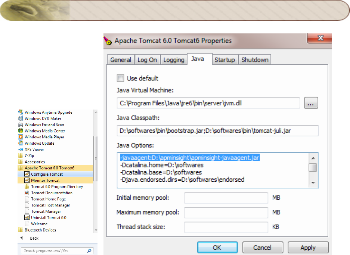Click the Configure Tomcat icon
The width and height of the screenshot is (350, 255).
point(27,174)
